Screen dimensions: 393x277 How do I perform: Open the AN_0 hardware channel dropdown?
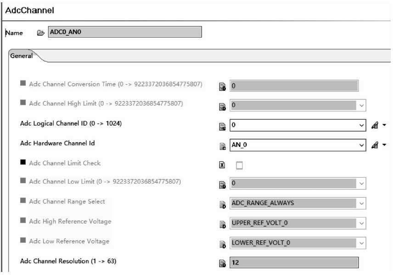point(361,145)
